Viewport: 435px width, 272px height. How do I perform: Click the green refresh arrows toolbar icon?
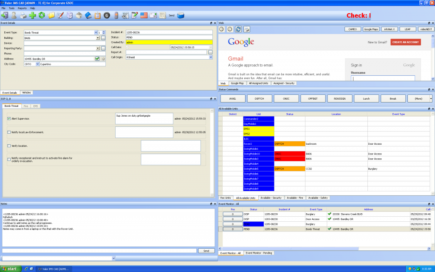[42, 15]
